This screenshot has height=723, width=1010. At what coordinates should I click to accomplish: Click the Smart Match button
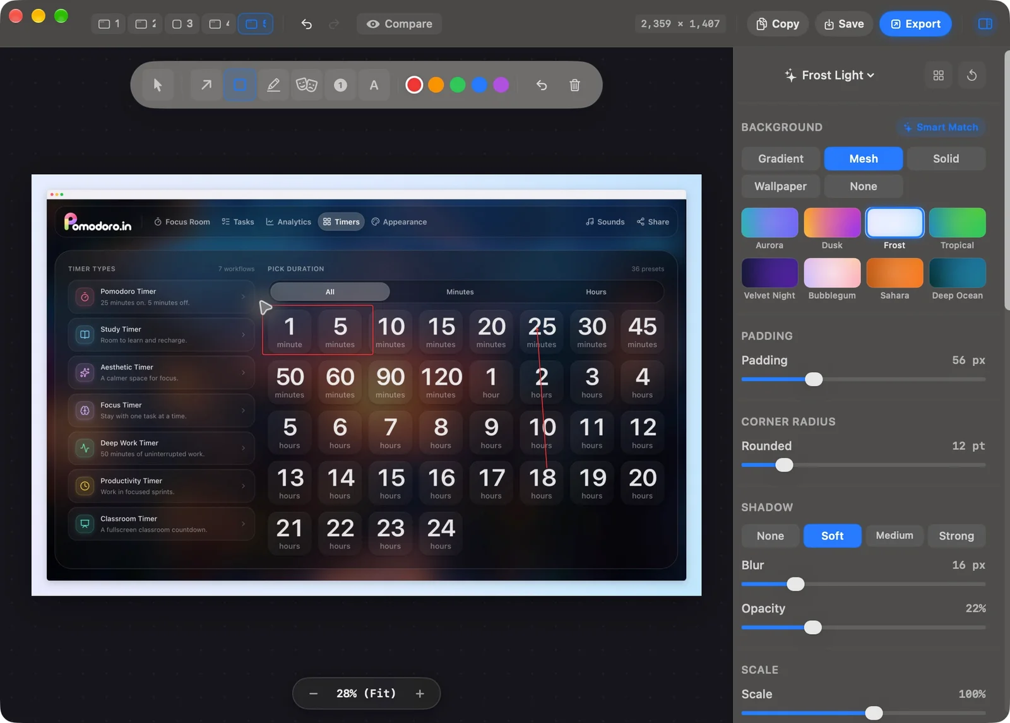click(941, 127)
